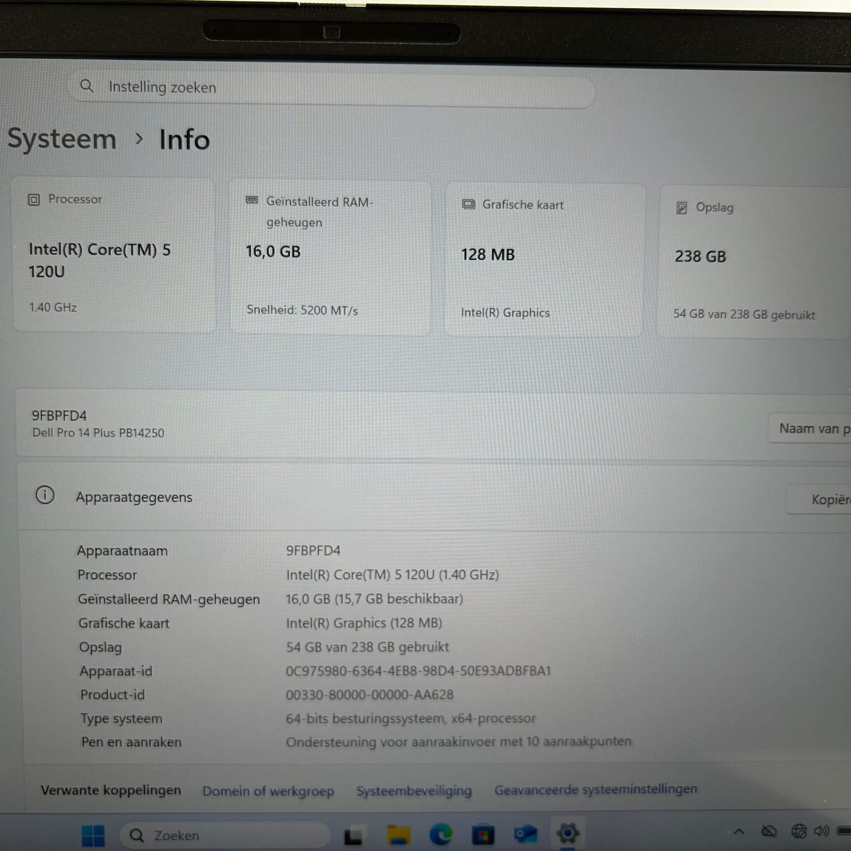Click the value 16,0 GB (15,7 GB beschikbaar)

coord(374,599)
